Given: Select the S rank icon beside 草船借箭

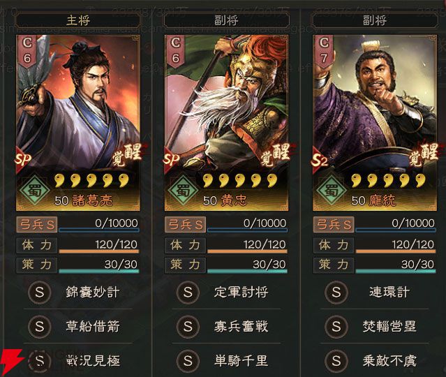Looking at the screenshot, I should [40, 326].
